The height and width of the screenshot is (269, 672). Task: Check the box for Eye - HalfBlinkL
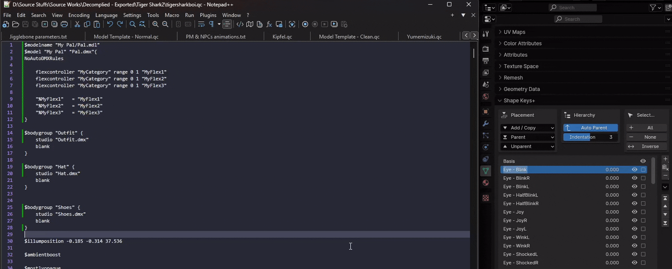click(x=643, y=195)
